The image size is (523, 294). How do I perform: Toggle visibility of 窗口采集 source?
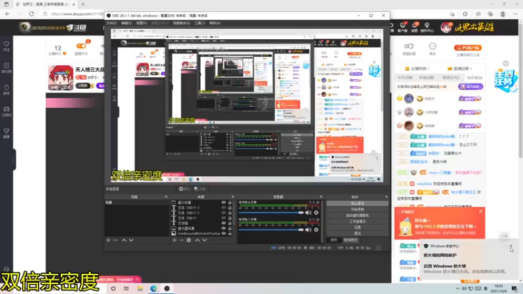224,203
